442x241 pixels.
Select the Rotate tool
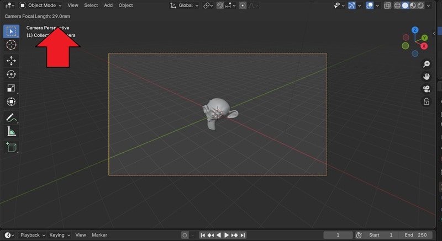tap(11, 74)
